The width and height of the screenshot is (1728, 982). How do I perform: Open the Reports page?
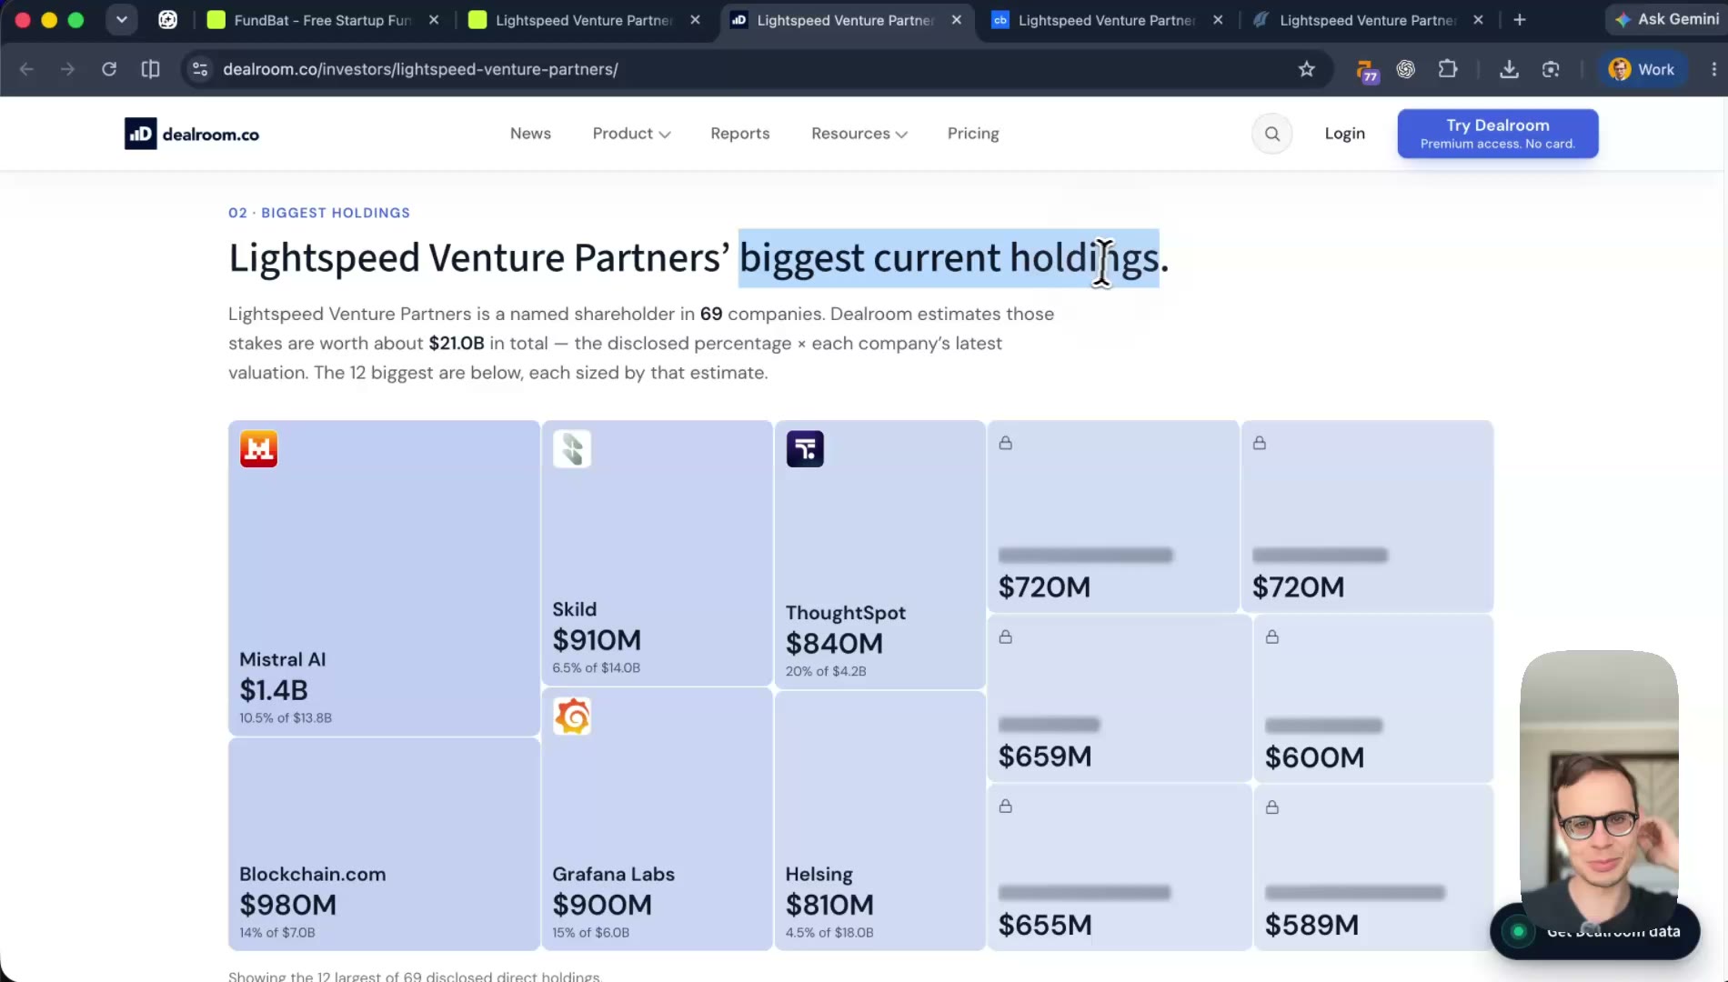(740, 134)
